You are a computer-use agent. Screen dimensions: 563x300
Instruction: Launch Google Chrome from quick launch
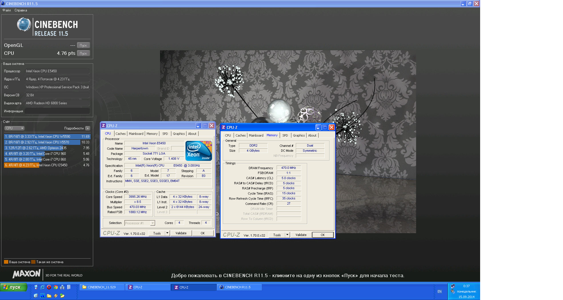[56, 287]
